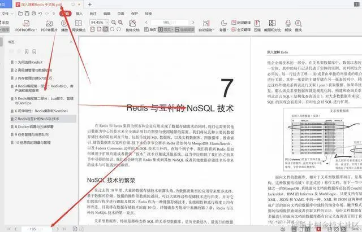Click the fit-width icon below zoom box
This screenshot has height=232, width=362.
point(99,29)
